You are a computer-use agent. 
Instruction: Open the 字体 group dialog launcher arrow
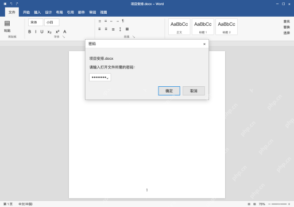pyautogui.click(x=64, y=37)
